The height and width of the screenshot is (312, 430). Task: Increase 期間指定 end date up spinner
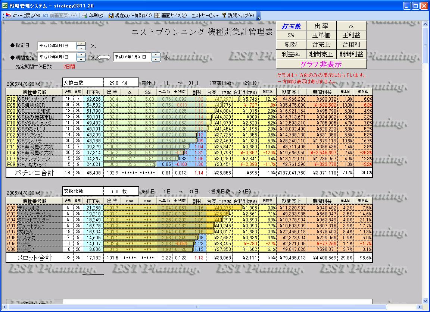(x=156, y=55)
